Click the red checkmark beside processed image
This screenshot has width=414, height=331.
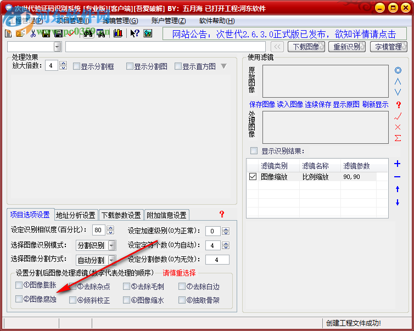[398, 116]
